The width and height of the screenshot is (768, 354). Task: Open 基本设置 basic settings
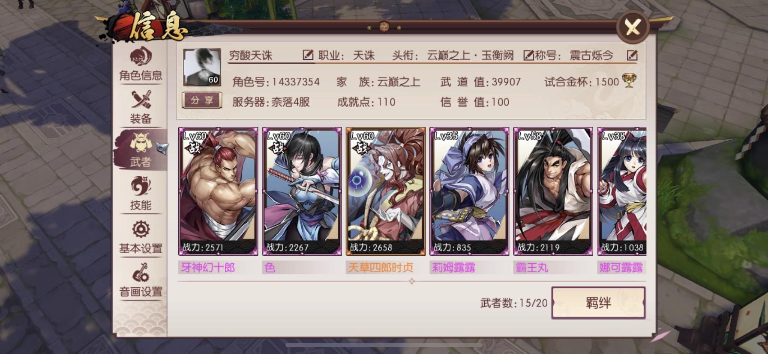141,237
